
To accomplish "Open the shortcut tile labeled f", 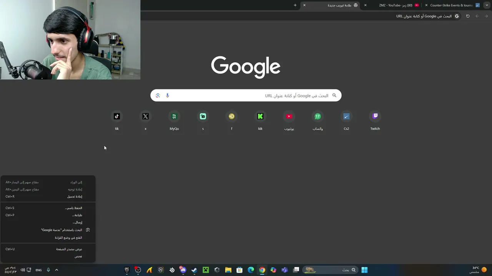I will click(231, 121).
